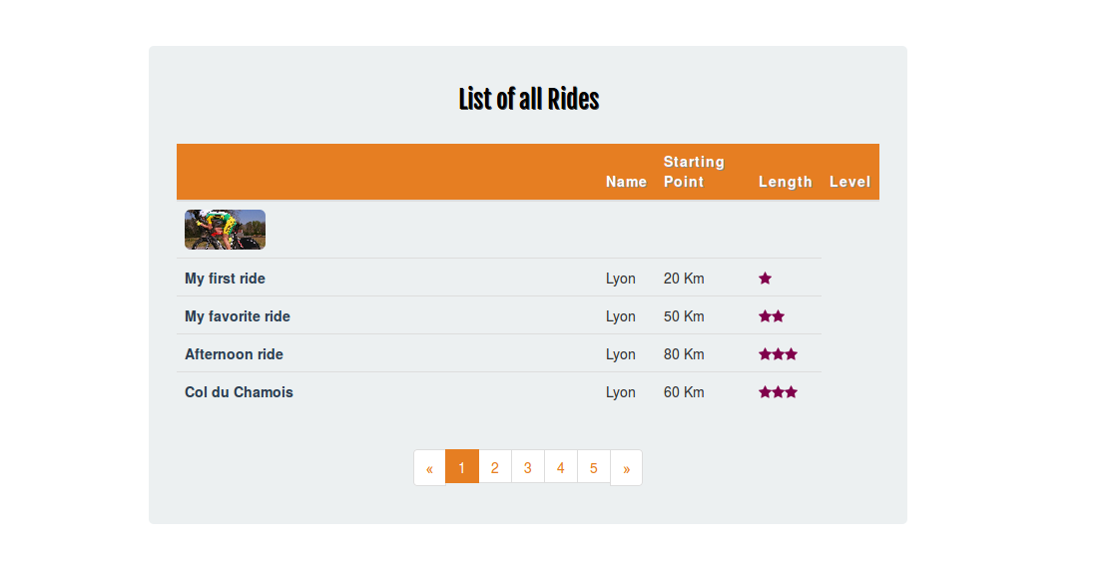Go to the next page arrow »

point(626,468)
